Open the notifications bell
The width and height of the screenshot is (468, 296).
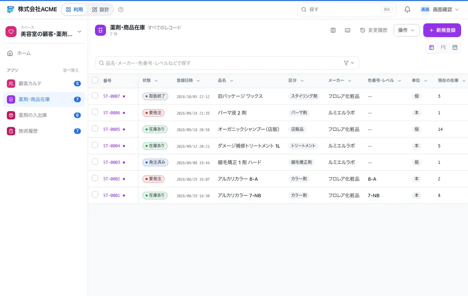407,10
